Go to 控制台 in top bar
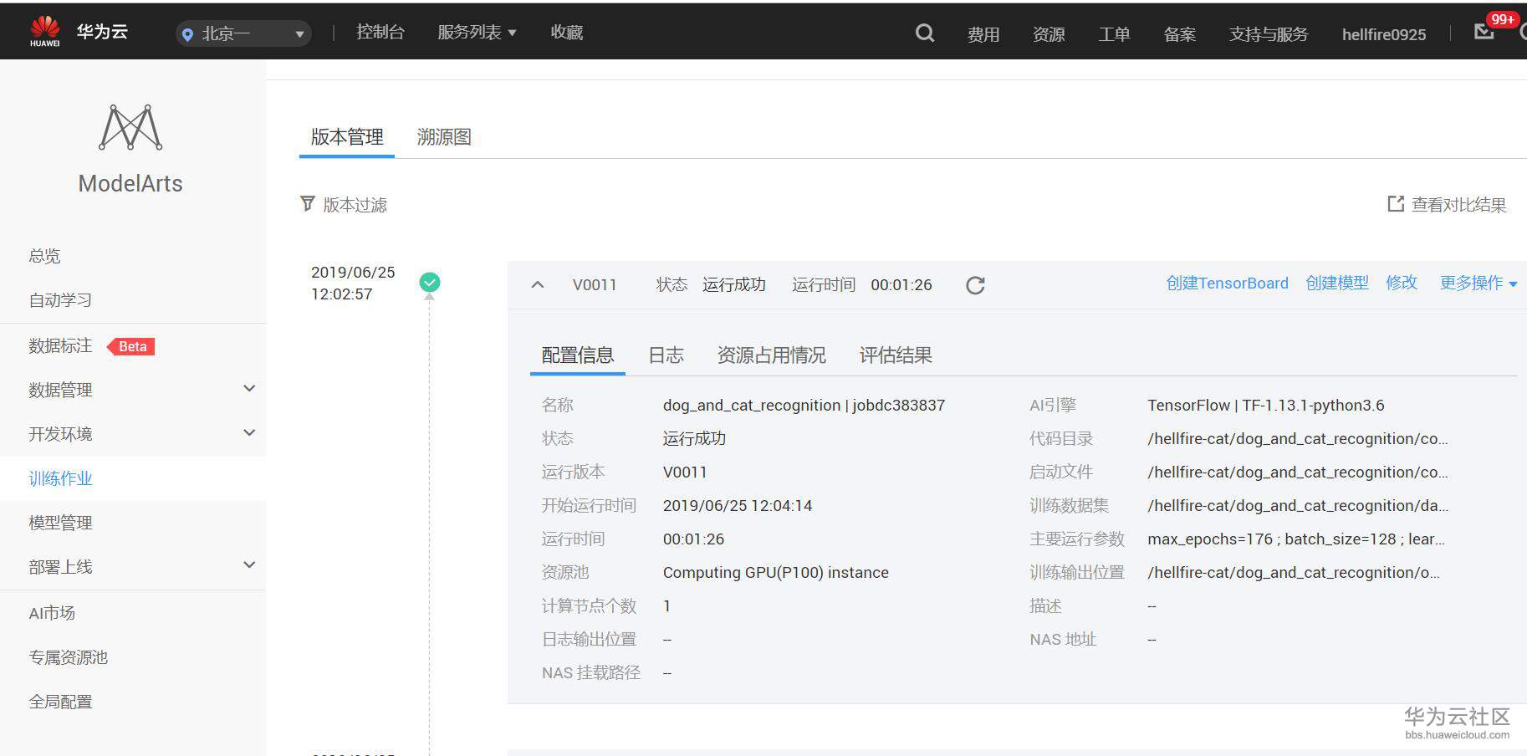Image resolution: width=1527 pixels, height=756 pixels. (380, 32)
